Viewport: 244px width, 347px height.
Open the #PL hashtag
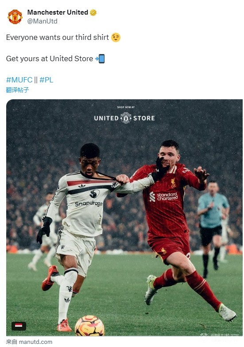46,80
